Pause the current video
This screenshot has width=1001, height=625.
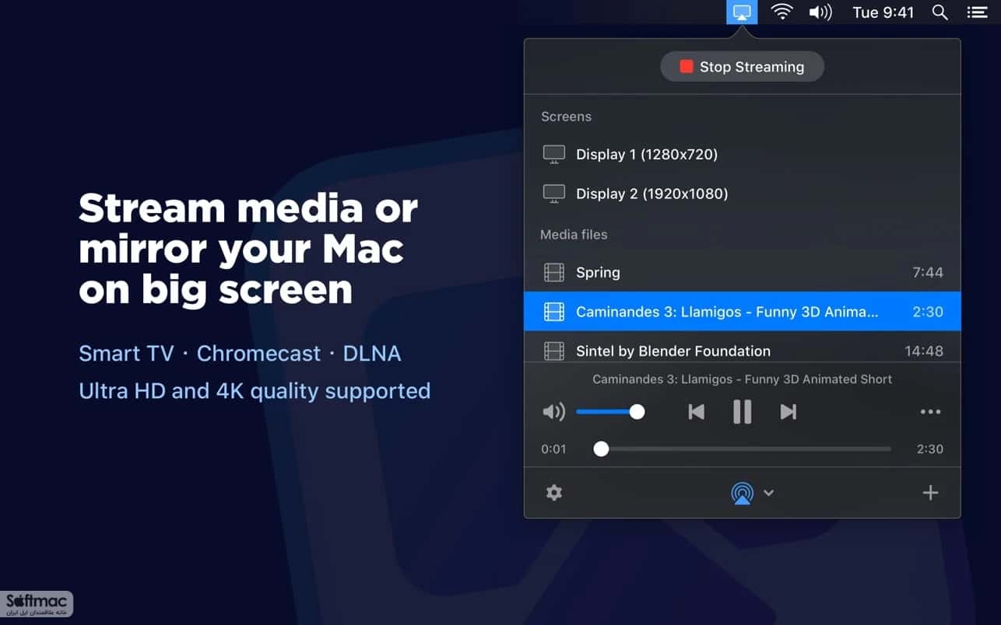coord(743,412)
